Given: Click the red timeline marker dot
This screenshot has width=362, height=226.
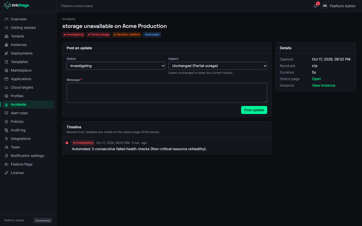Looking at the screenshot, I should pos(67,143).
